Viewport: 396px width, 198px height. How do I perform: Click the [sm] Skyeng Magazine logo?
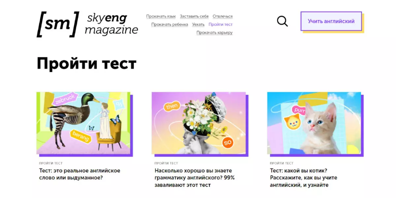click(87, 24)
